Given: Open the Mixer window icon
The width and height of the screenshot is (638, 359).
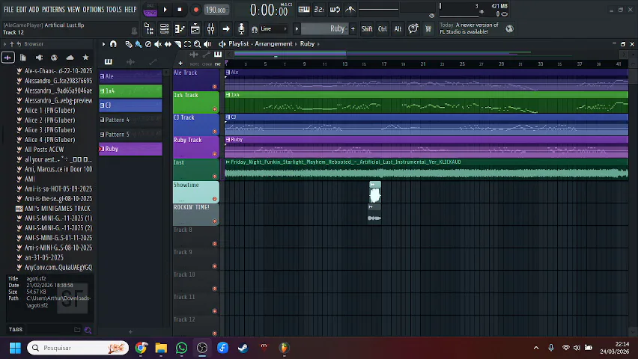Looking at the screenshot, I should click(210, 29).
